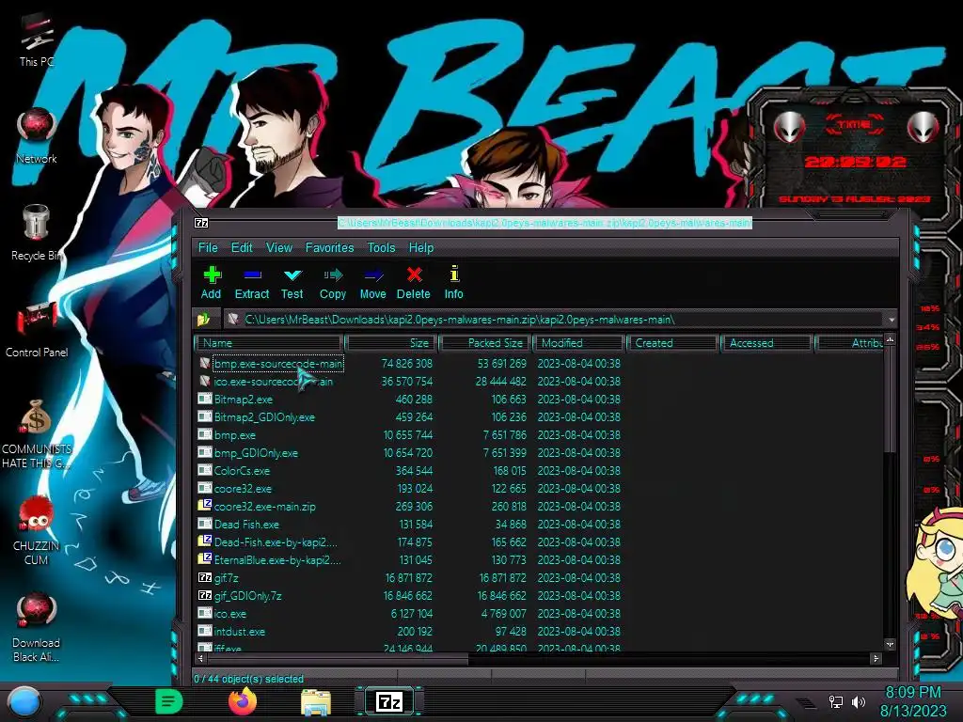Open the File menu
The width and height of the screenshot is (963, 722).
[x=208, y=247]
